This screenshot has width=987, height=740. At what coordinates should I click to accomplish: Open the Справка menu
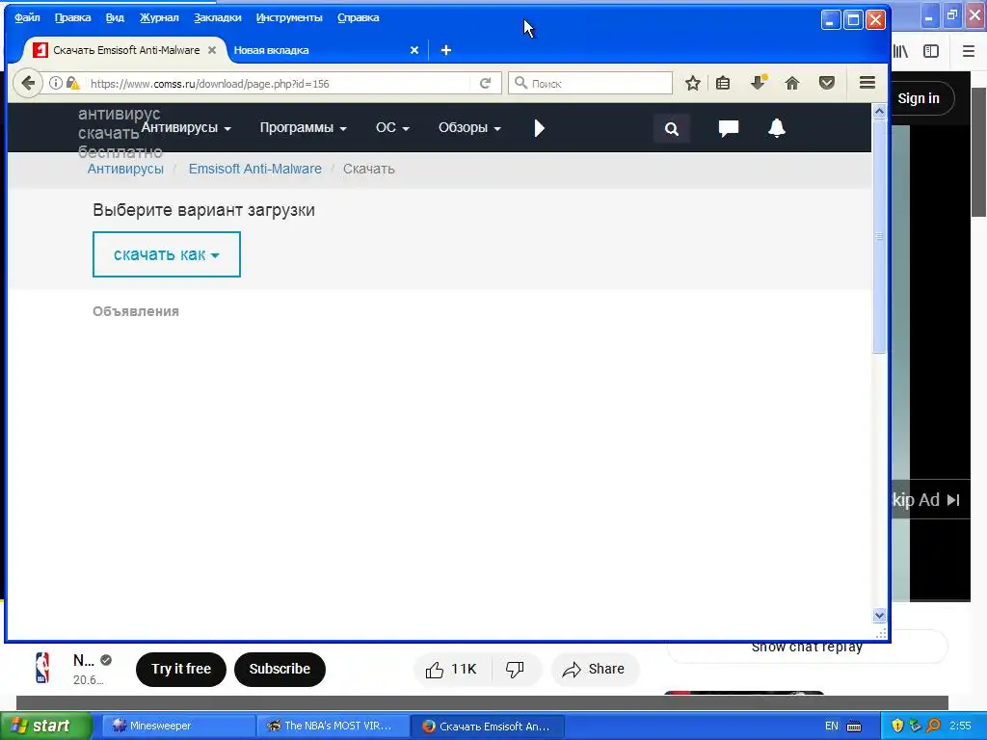pos(359,17)
